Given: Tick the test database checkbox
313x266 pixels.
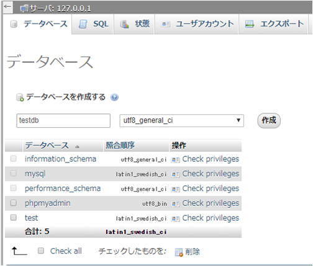Looking at the screenshot, I should tap(14, 218).
